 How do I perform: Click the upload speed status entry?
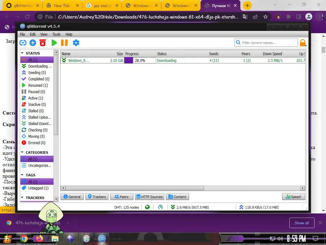(259, 207)
